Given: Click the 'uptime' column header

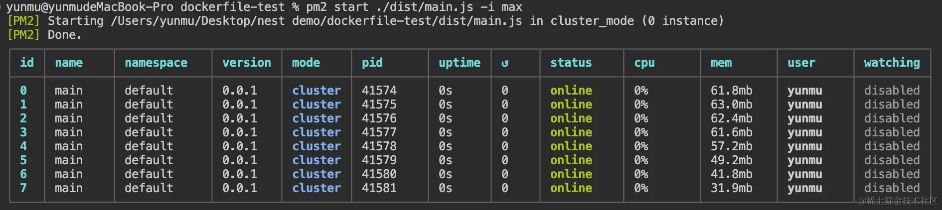Looking at the screenshot, I should (x=460, y=63).
